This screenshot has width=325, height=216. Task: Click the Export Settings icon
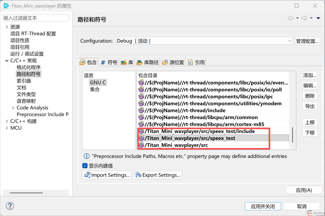[x=138, y=175]
